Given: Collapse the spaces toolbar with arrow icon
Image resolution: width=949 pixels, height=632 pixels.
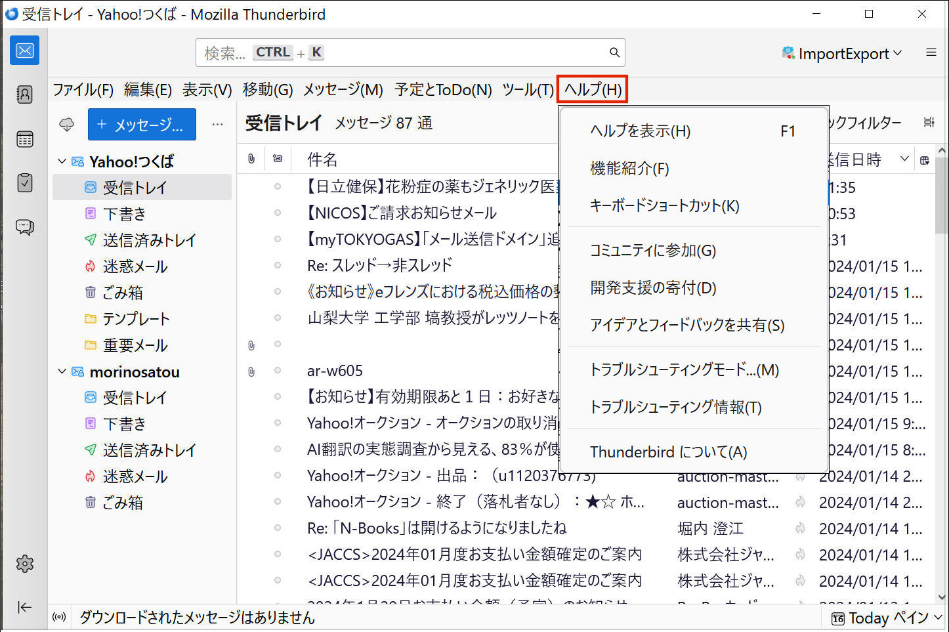Looking at the screenshot, I should coord(24,607).
